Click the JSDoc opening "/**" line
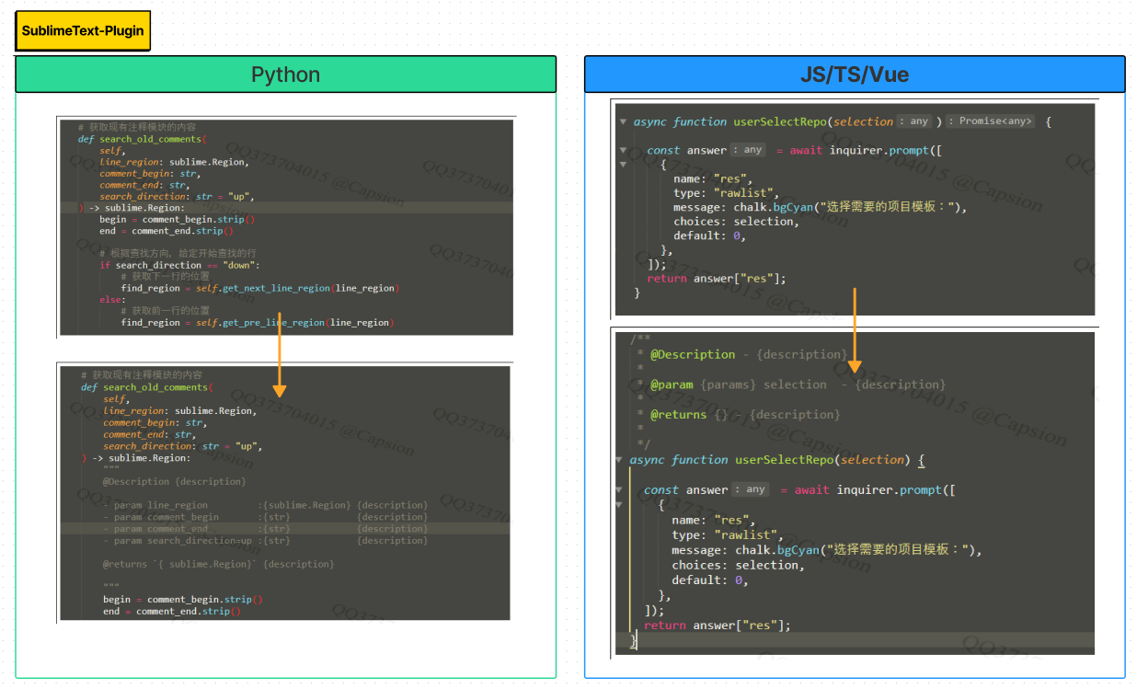The width and height of the screenshot is (1137, 689). click(x=640, y=339)
